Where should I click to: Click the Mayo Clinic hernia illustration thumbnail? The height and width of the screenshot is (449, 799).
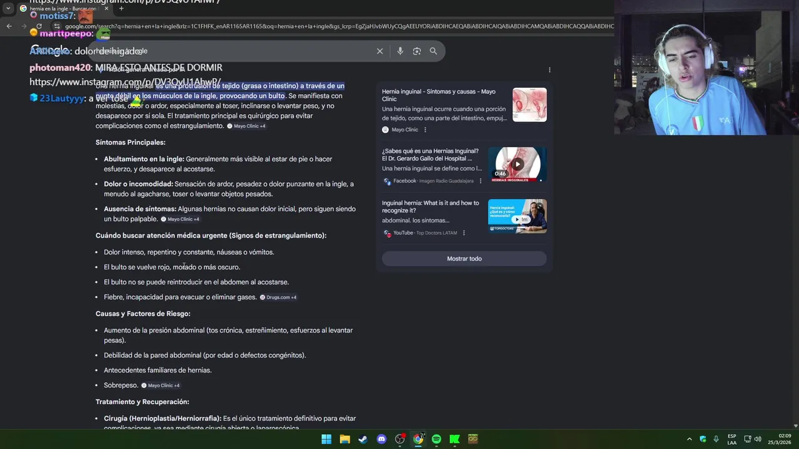coord(529,104)
